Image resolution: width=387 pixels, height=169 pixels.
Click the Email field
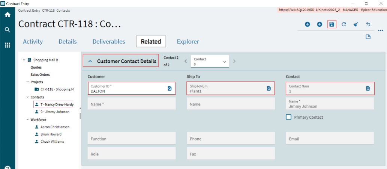(330, 138)
